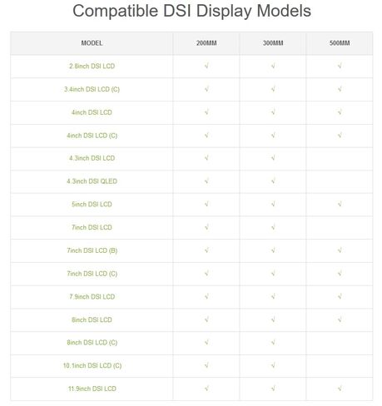Open the 2.8inch DSI LCD link
This screenshot has width=382, height=406.
pyautogui.click(x=92, y=66)
